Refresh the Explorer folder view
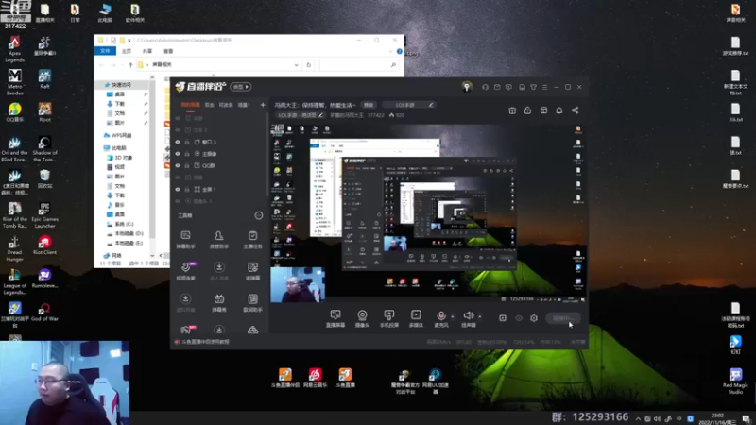Image resolution: width=756 pixels, height=425 pixels. point(309,64)
